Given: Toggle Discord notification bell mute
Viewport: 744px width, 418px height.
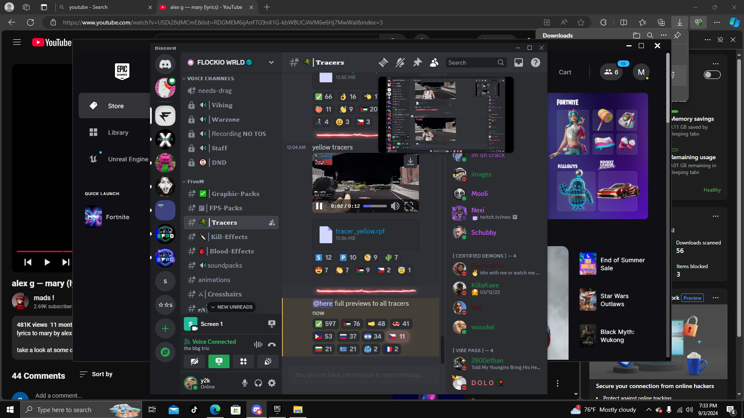Looking at the screenshot, I should click(x=400, y=62).
